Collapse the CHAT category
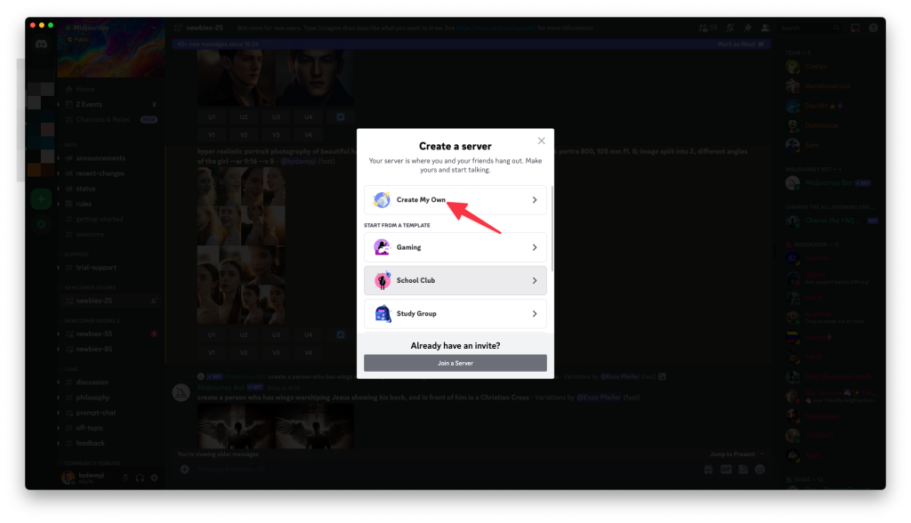Screen dimensions: 911x523 [69, 369]
